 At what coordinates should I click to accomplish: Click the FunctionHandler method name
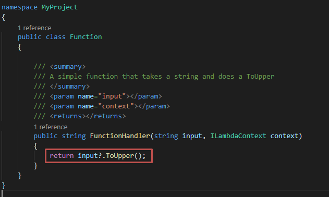120,136
